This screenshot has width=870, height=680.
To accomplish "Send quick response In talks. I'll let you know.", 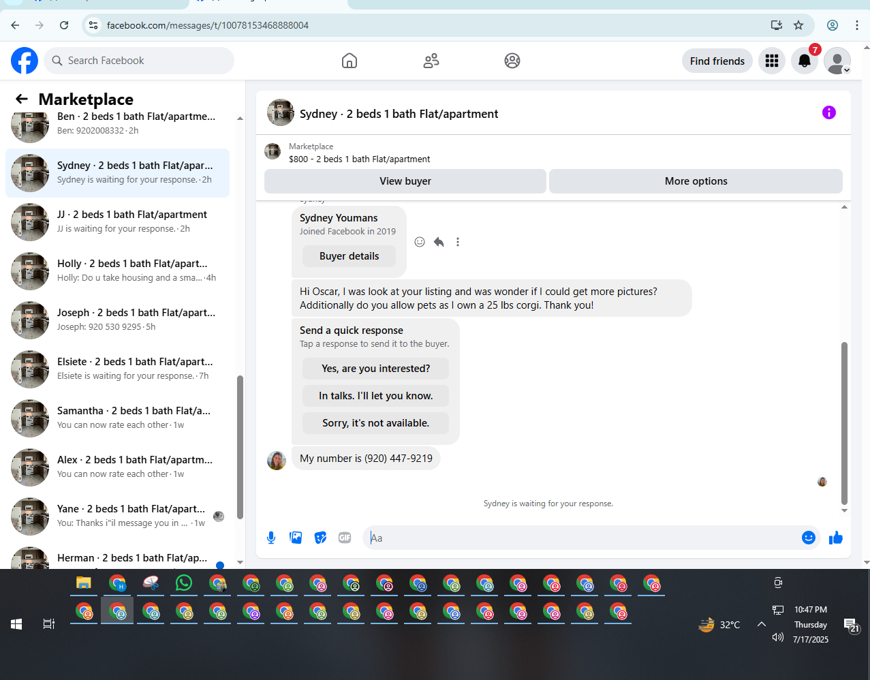I will click(x=376, y=396).
